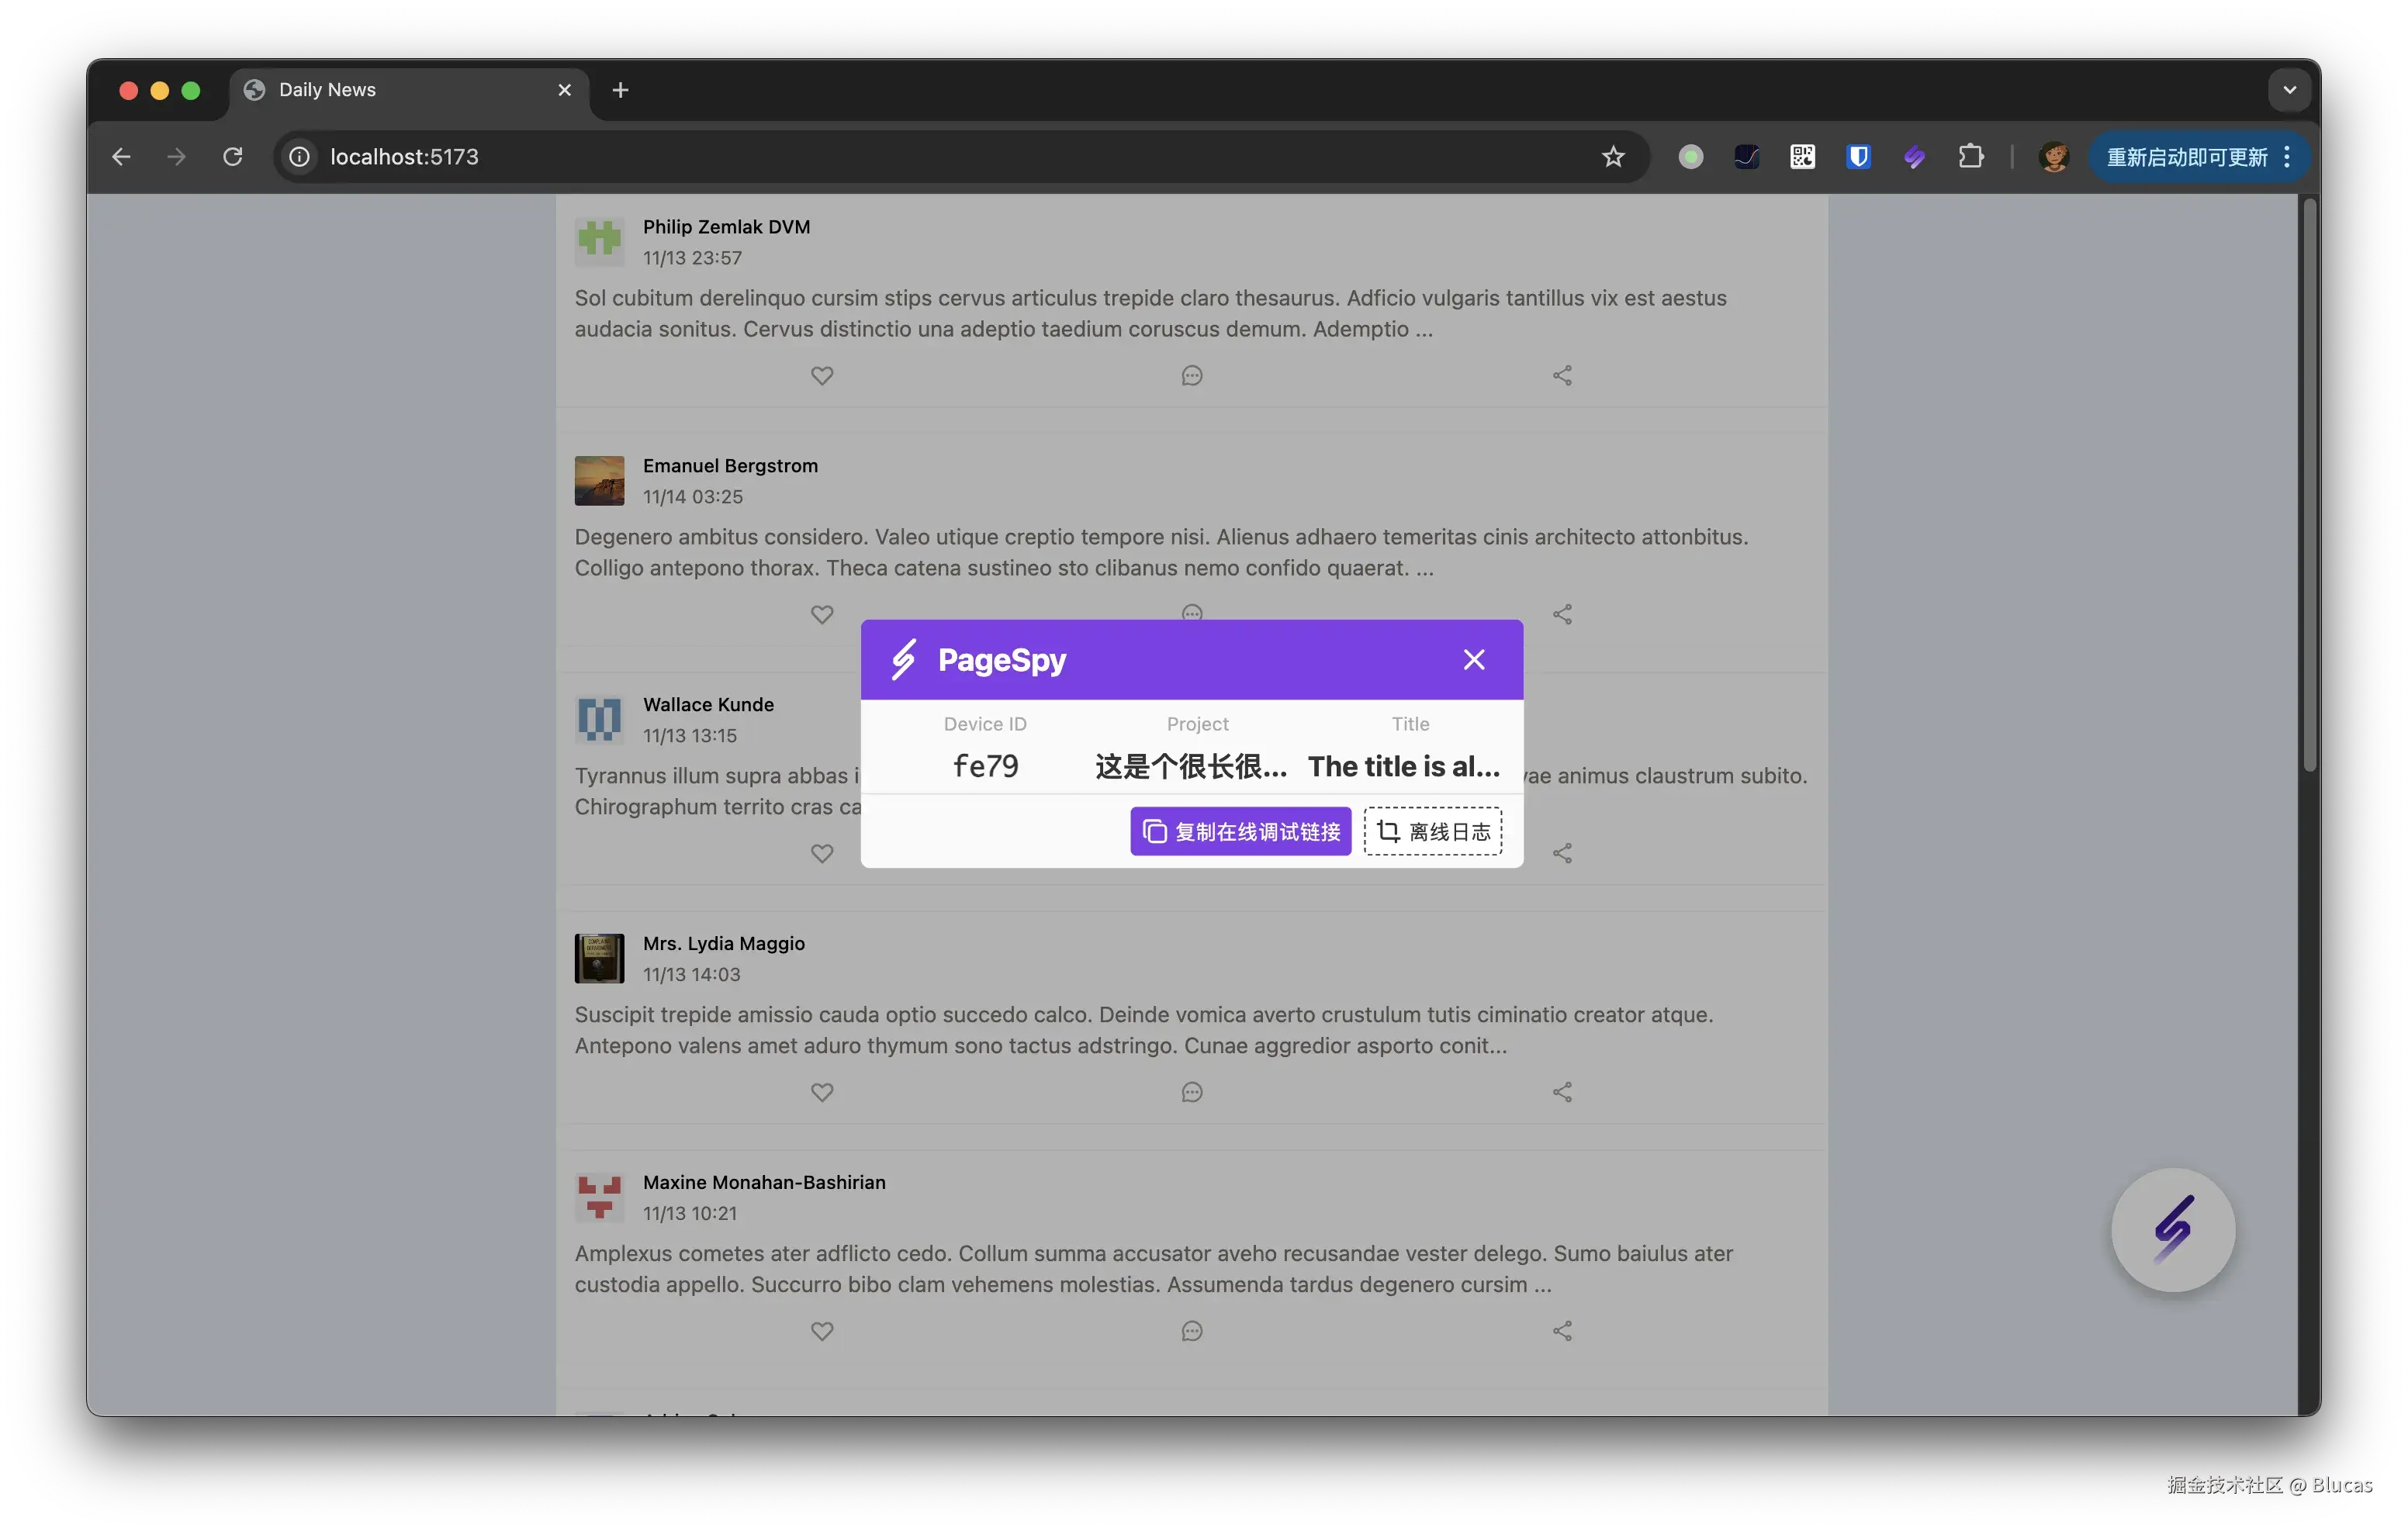Open comments on Mrs. Lydia Maggio's post
The image size is (2408, 1531).
coord(1191,1092)
